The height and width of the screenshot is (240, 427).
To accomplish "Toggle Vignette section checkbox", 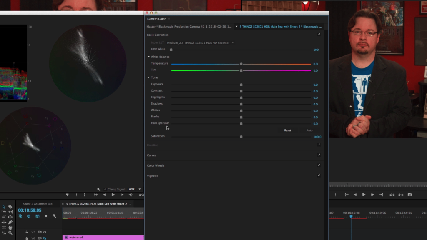I will tap(319, 175).
